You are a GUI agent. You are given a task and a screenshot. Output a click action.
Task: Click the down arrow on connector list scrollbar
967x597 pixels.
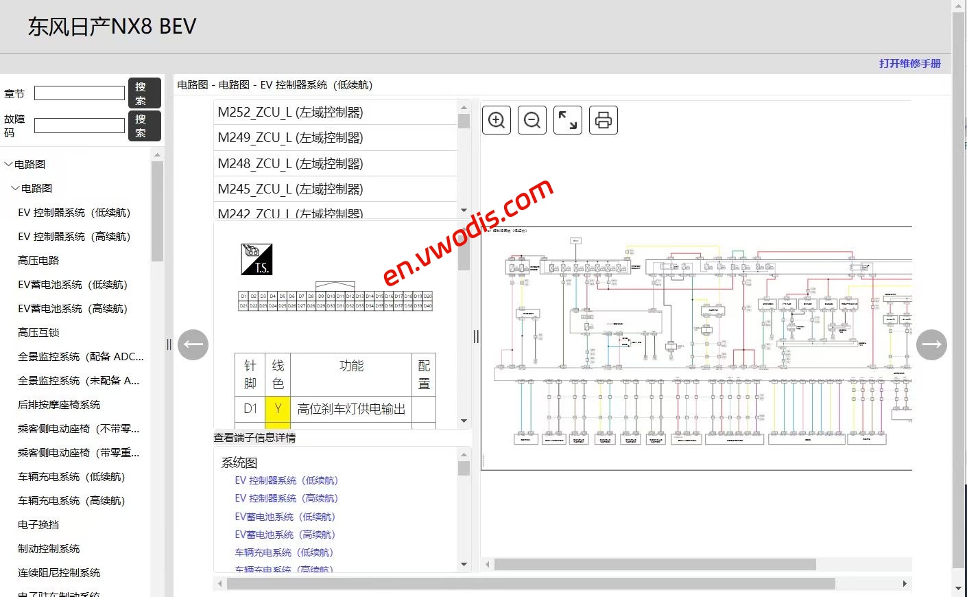point(464,211)
